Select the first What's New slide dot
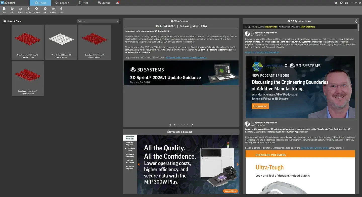The width and height of the screenshot is (362, 197). click(x=175, y=125)
